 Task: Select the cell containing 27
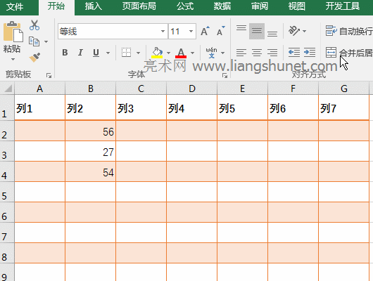(x=90, y=151)
